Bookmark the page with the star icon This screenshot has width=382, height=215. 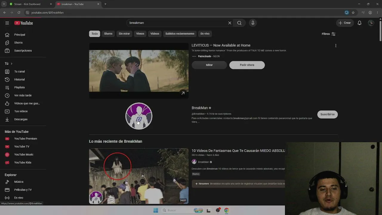tap(353, 13)
